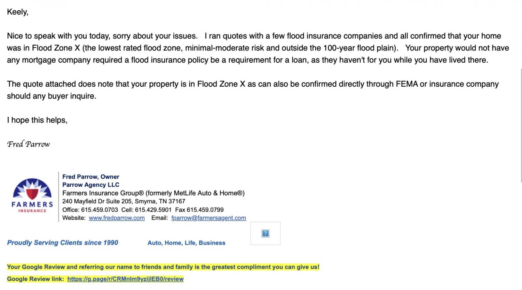522x290 pixels.
Task: Click the cursive Fred Parrow signature
Action: point(29,144)
